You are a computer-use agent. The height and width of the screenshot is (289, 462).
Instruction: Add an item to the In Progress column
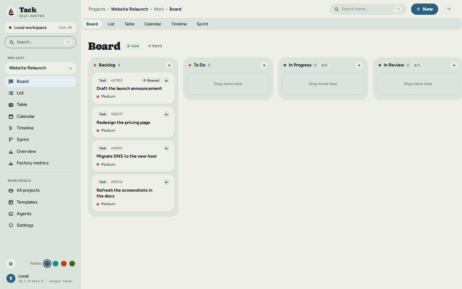[x=359, y=65]
